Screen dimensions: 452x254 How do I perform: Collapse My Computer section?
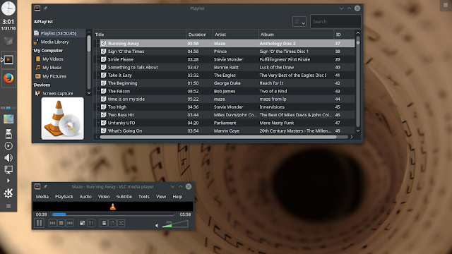click(x=48, y=50)
